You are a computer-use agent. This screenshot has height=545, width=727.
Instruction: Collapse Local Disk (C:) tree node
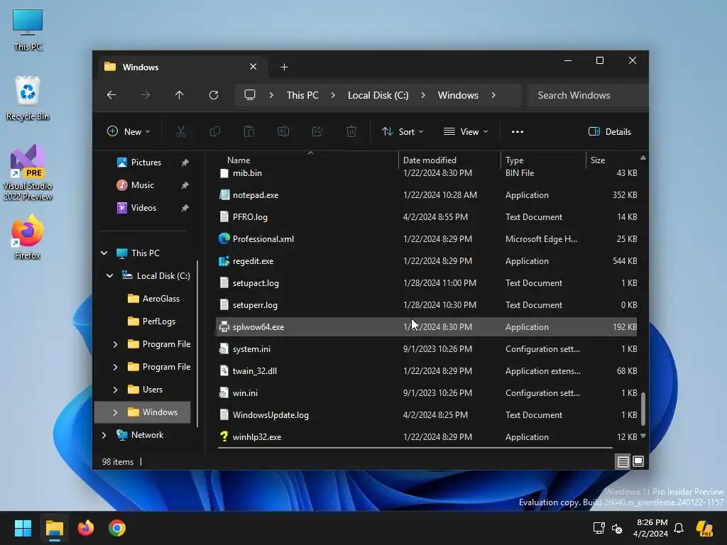pos(110,276)
